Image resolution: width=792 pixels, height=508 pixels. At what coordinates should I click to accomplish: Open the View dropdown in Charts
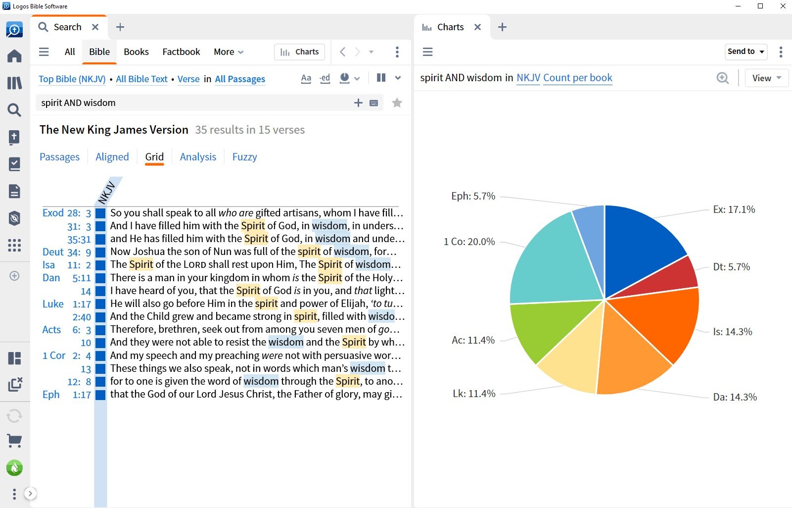[766, 78]
